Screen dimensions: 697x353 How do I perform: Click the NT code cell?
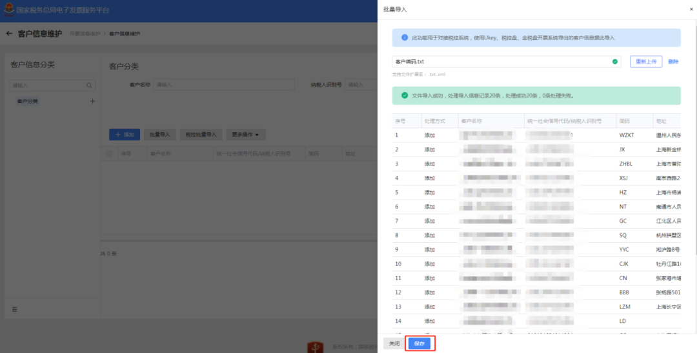pos(622,207)
